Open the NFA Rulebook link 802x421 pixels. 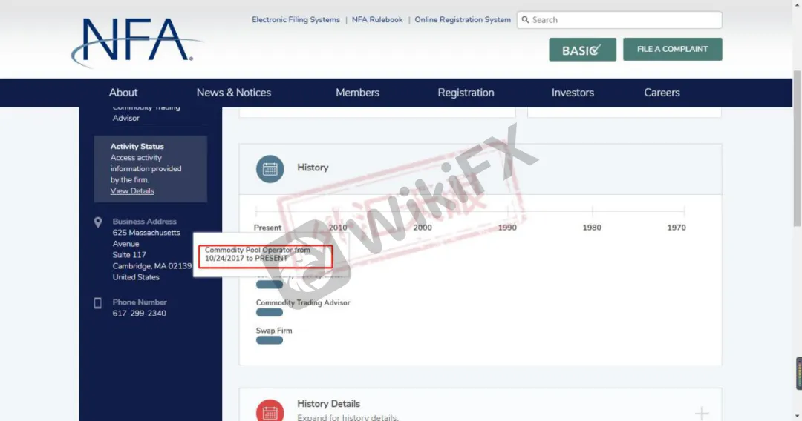click(x=377, y=20)
